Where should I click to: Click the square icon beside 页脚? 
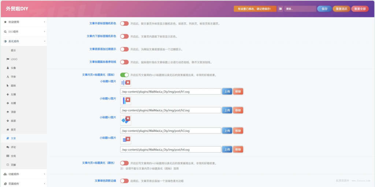pyautogui.click(x=8, y=165)
